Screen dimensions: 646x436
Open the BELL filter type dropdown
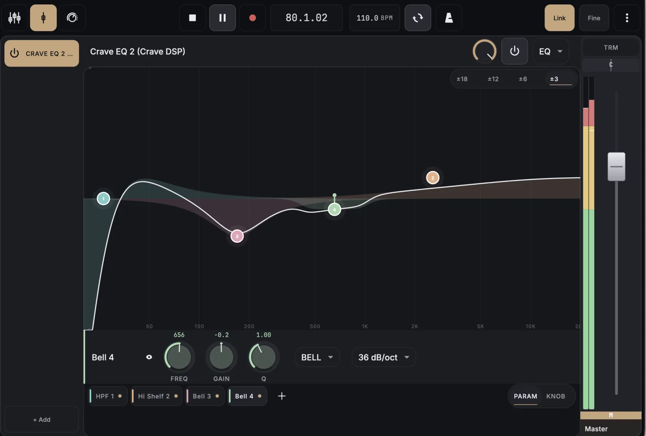click(x=317, y=357)
